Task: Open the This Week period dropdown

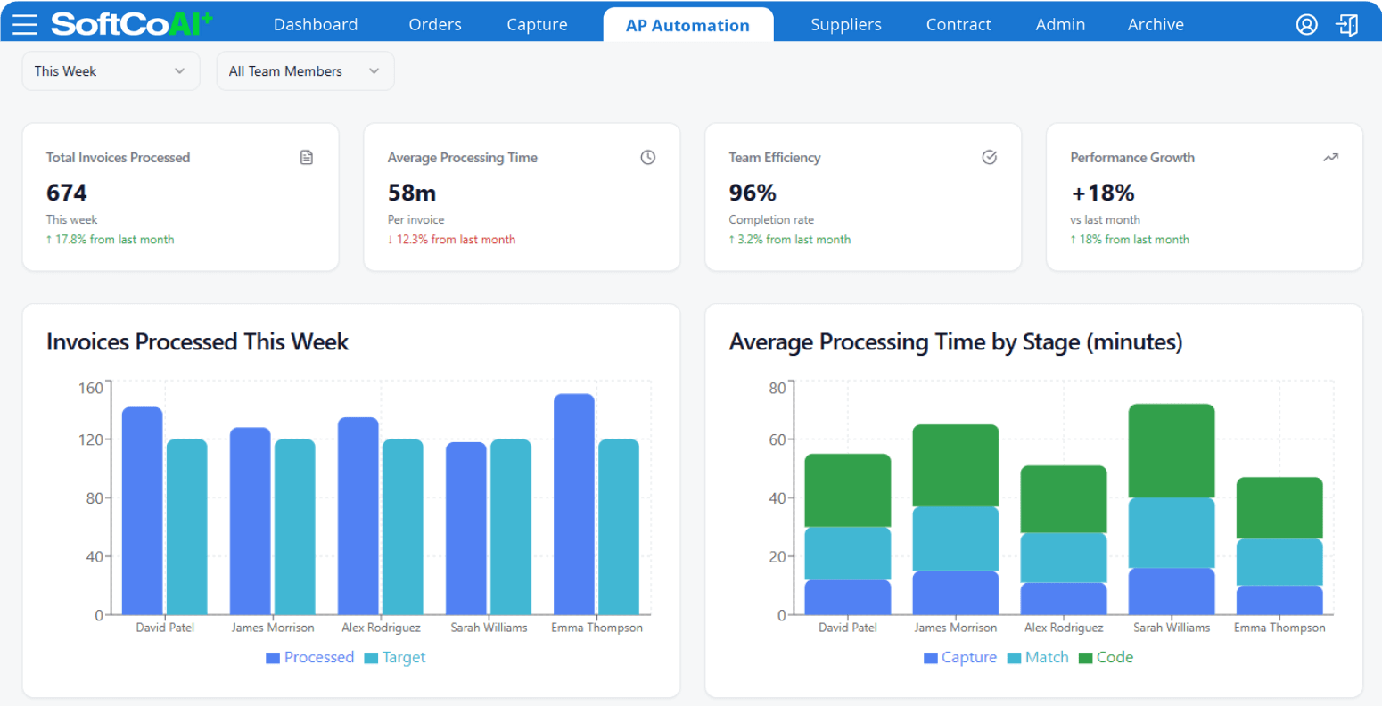Action: (111, 71)
